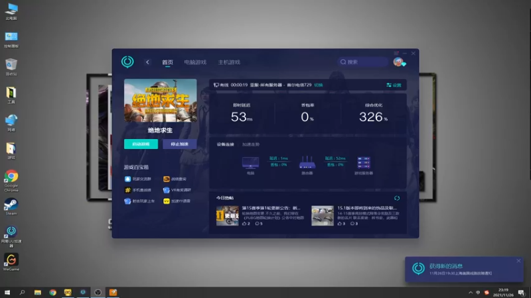Select the acceleration trend tab beside 设备连接
The height and width of the screenshot is (298, 531).
251,144
